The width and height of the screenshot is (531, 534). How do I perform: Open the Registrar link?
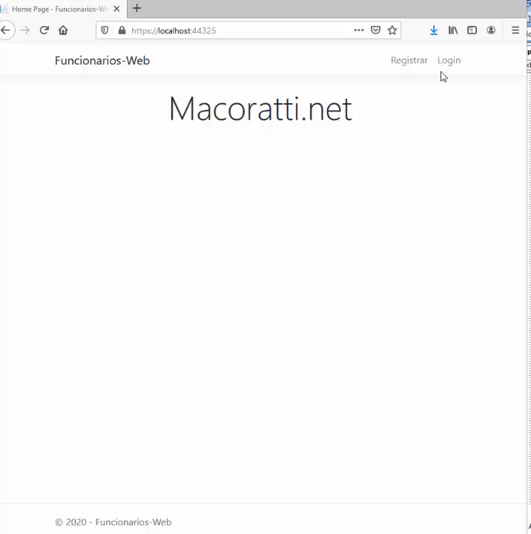tap(409, 60)
